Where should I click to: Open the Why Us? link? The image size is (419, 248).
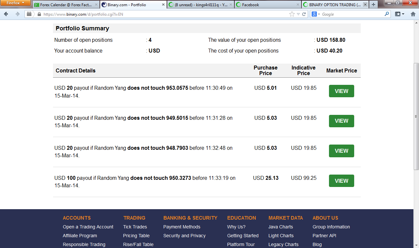(x=236, y=227)
